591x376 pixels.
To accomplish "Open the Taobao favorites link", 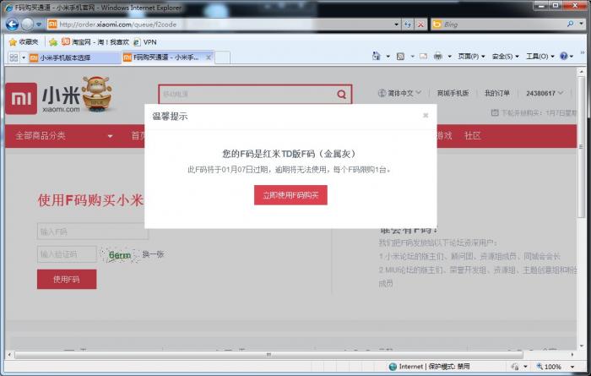I will click(95, 42).
